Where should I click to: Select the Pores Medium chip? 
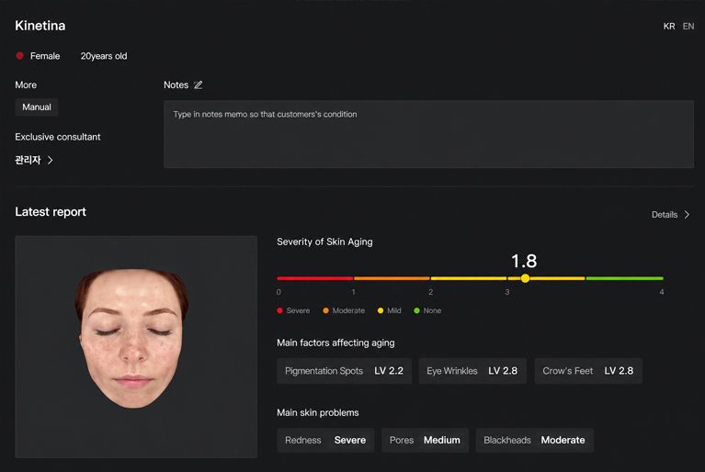coord(425,440)
